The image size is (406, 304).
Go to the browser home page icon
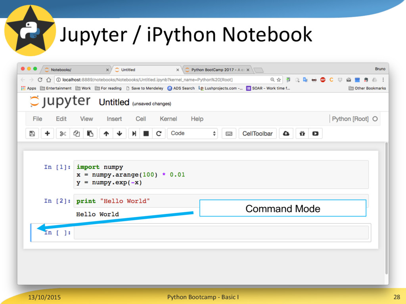(49, 80)
